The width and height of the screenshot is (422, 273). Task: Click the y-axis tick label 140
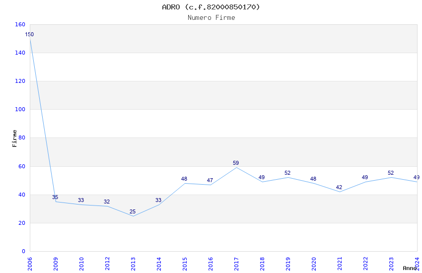(20, 53)
